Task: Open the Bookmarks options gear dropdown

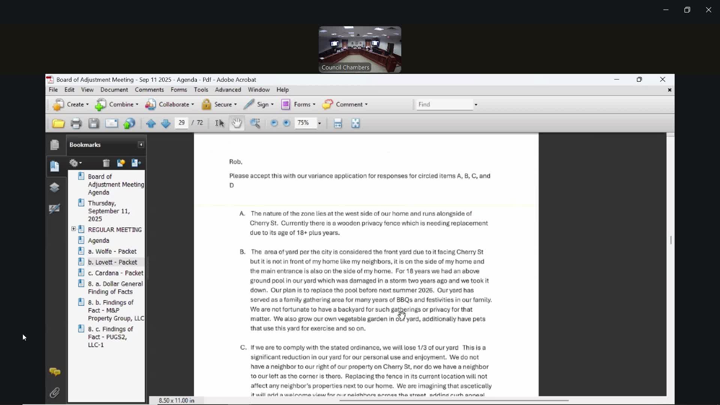Action: point(75,163)
